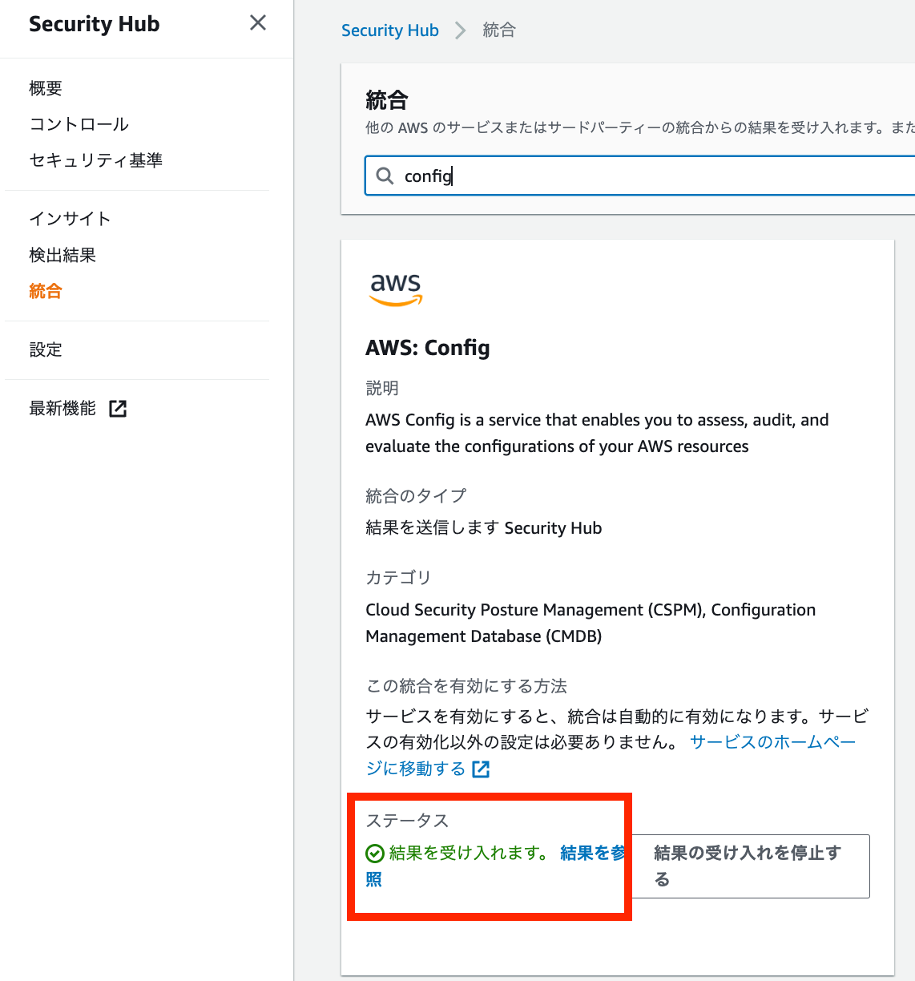Screen dimensions: 915x981
Task: Open コントロール from the sidebar
Action: click(x=78, y=124)
